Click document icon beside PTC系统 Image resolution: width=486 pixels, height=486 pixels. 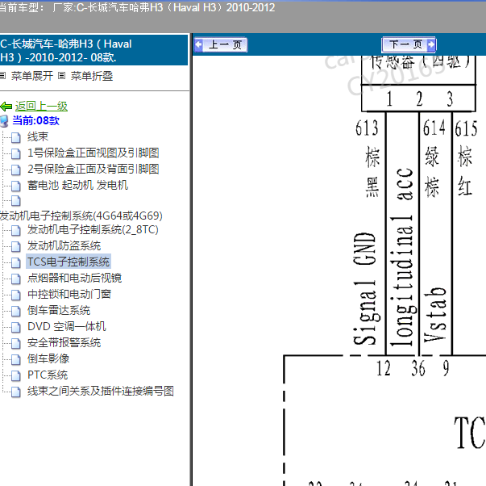16,375
